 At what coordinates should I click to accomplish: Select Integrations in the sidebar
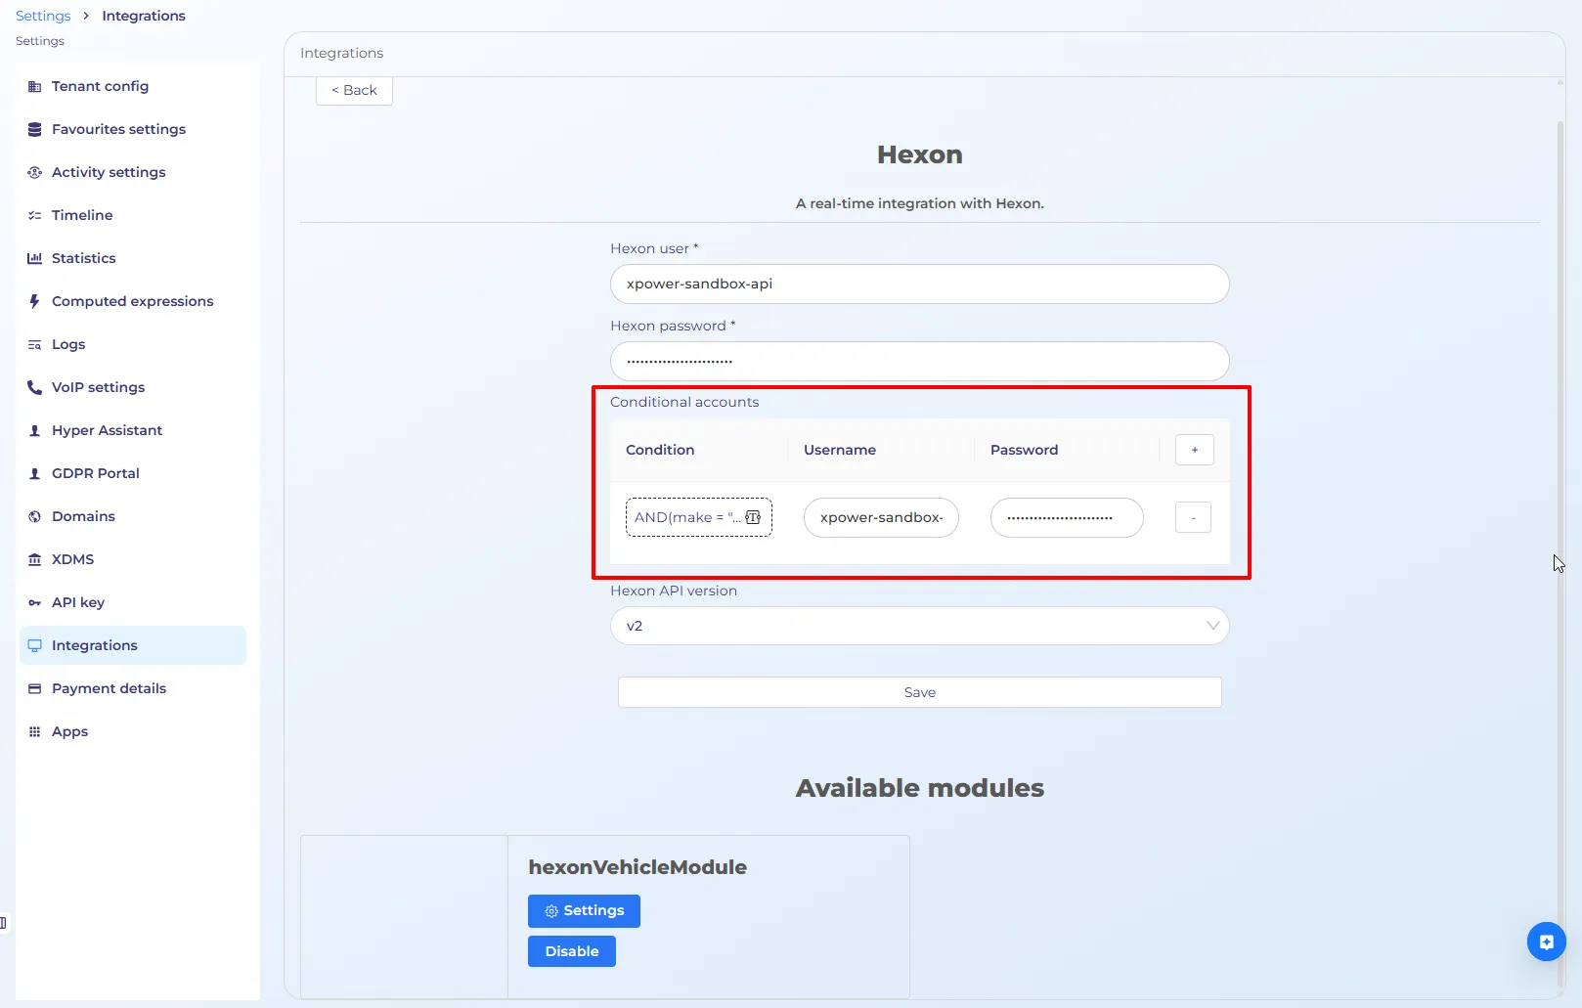pyautogui.click(x=133, y=645)
